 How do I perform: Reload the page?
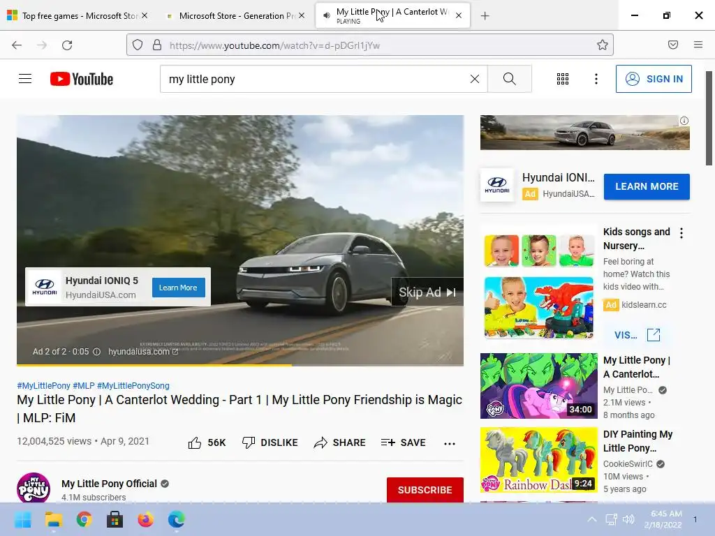(67, 45)
